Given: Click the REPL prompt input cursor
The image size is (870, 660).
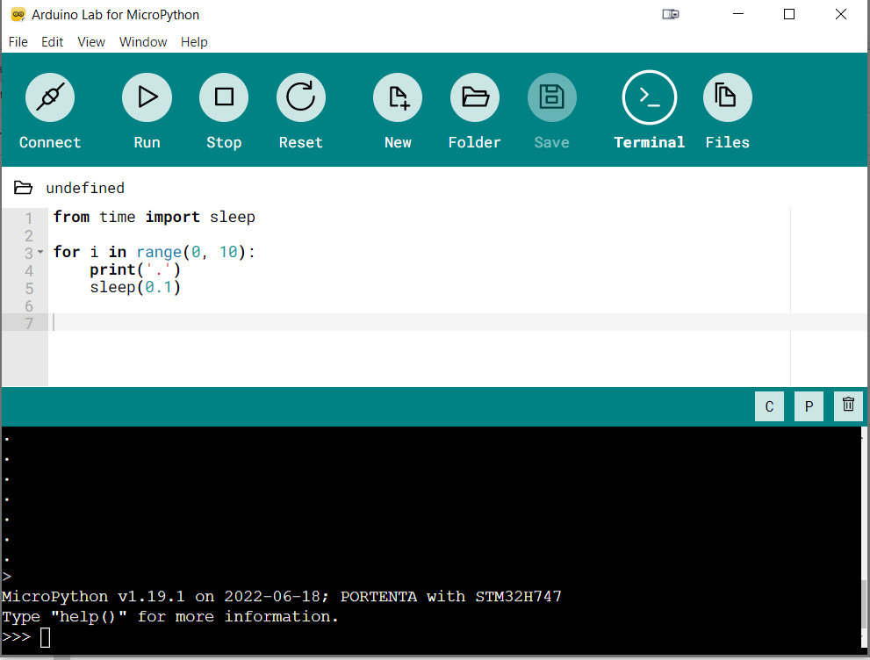Looking at the screenshot, I should (x=46, y=637).
